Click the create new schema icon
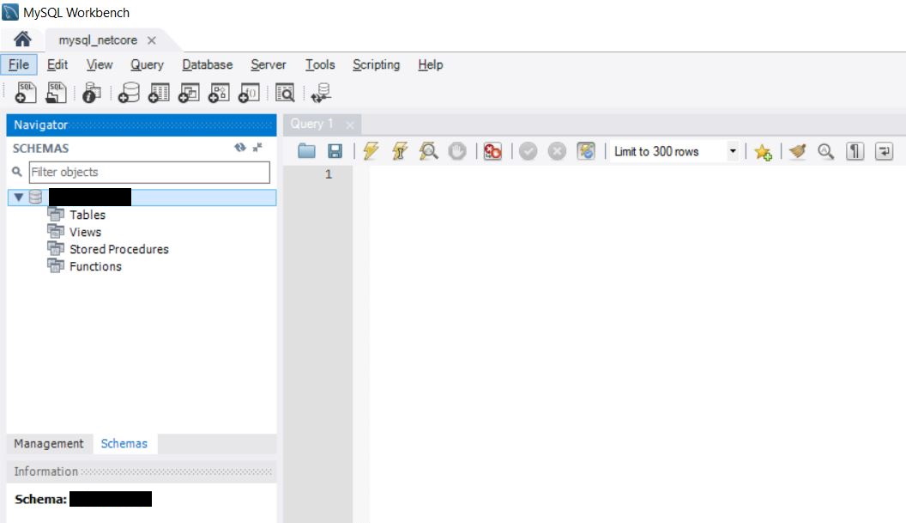 tap(130, 93)
